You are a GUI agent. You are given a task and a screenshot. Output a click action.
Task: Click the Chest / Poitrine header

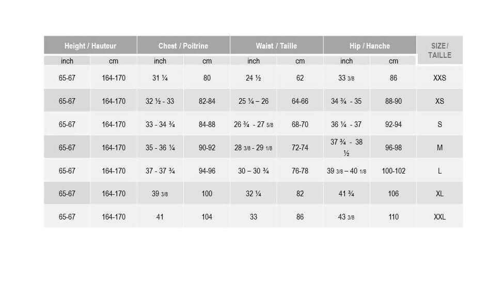tap(183, 45)
